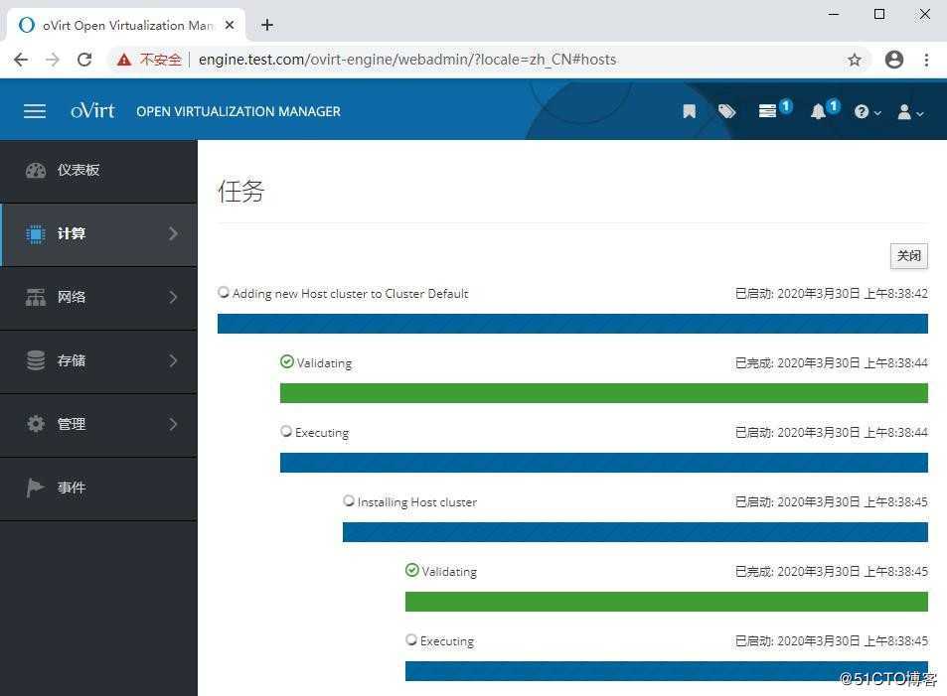Open the 事件 events menu item
This screenshot has height=696, width=947.
98,487
